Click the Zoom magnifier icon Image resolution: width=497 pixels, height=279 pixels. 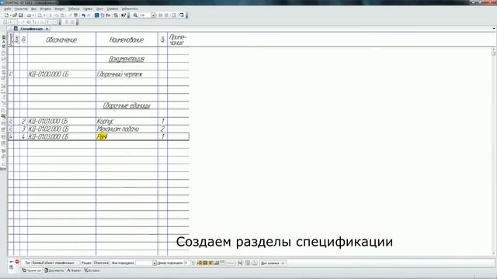pos(135,15)
